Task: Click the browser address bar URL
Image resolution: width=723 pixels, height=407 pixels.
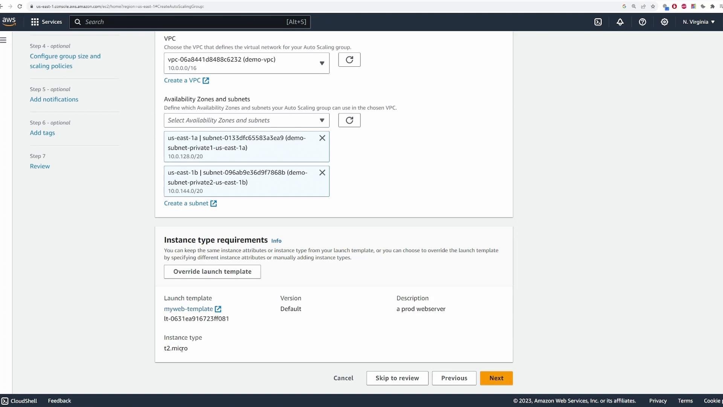Action: pyautogui.click(x=120, y=6)
